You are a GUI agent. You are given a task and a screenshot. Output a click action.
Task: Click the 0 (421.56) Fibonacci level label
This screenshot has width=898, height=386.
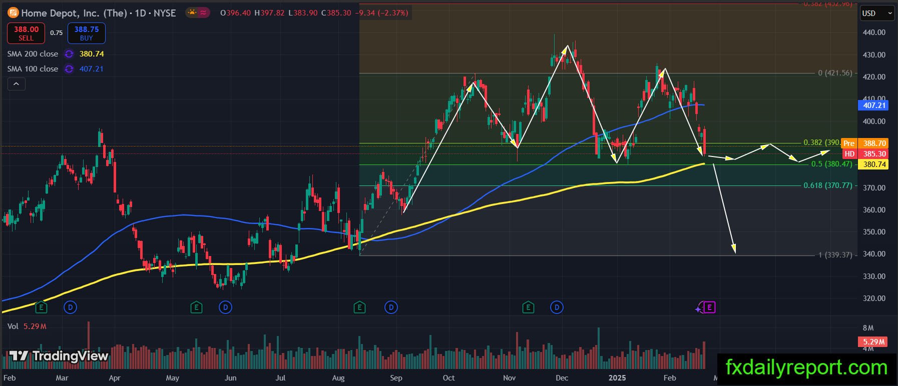point(835,73)
